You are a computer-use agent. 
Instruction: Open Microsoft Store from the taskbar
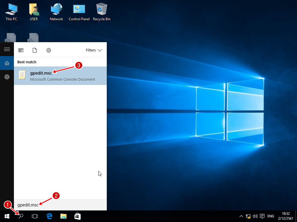click(77, 216)
